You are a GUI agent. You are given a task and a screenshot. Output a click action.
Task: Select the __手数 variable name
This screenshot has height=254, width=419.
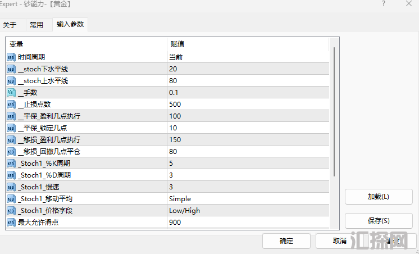(x=28, y=93)
